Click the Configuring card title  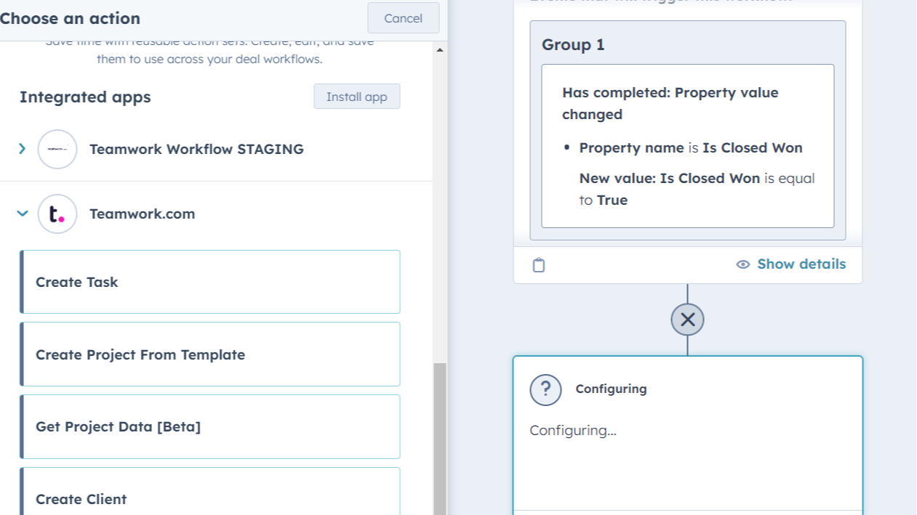pos(611,389)
